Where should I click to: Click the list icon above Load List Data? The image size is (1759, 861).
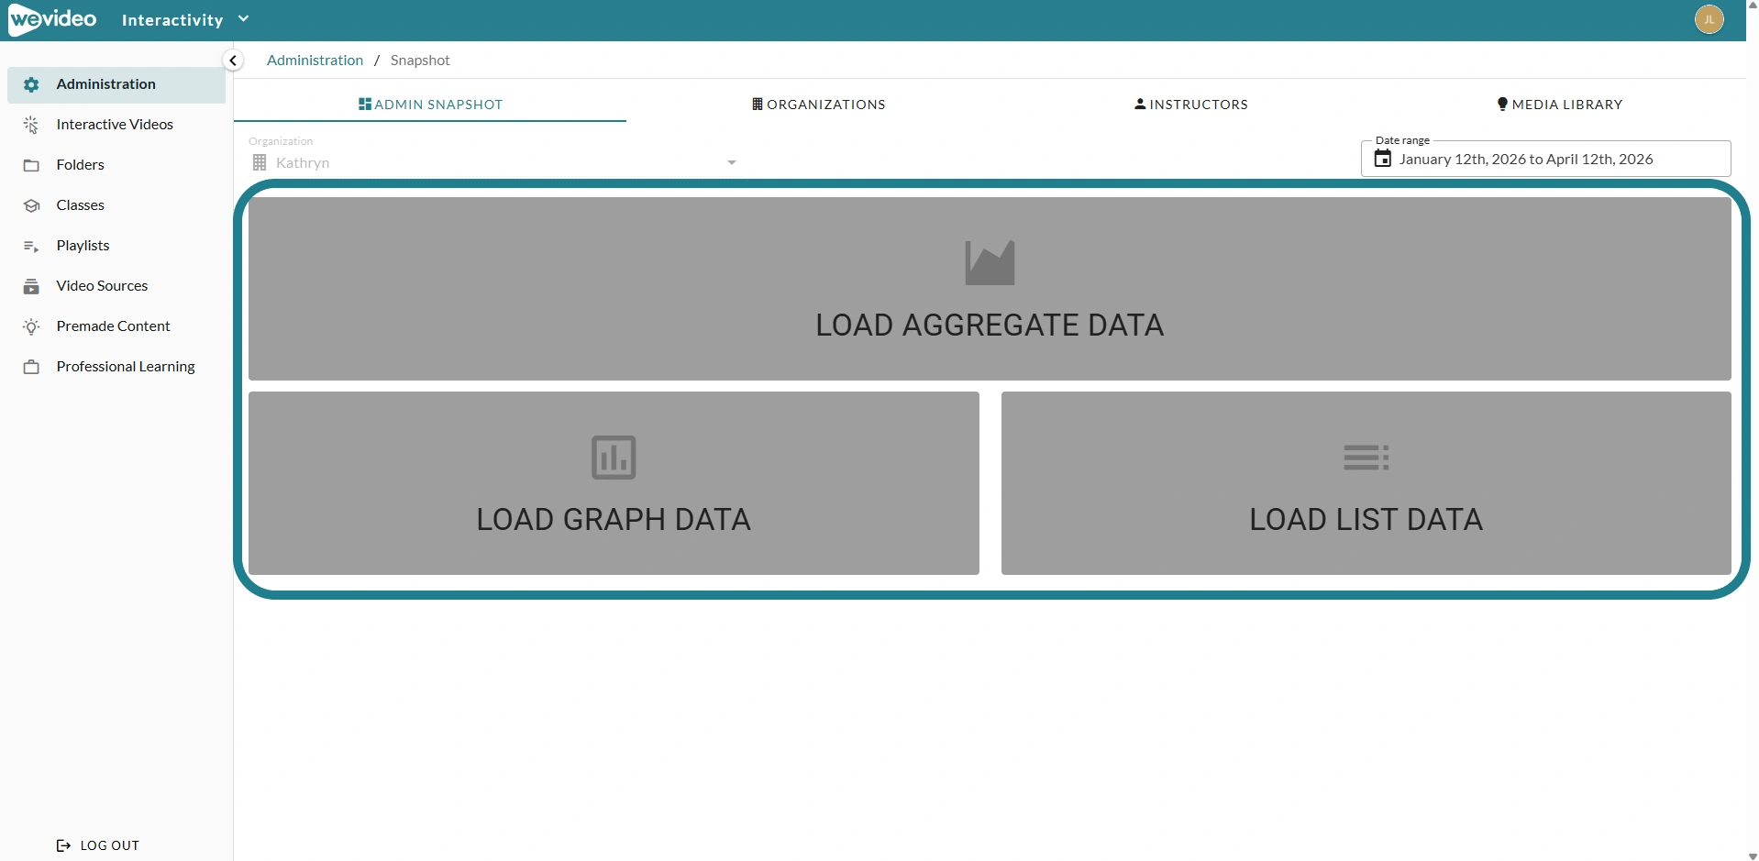pyautogui.click(x=1366, y=458)
